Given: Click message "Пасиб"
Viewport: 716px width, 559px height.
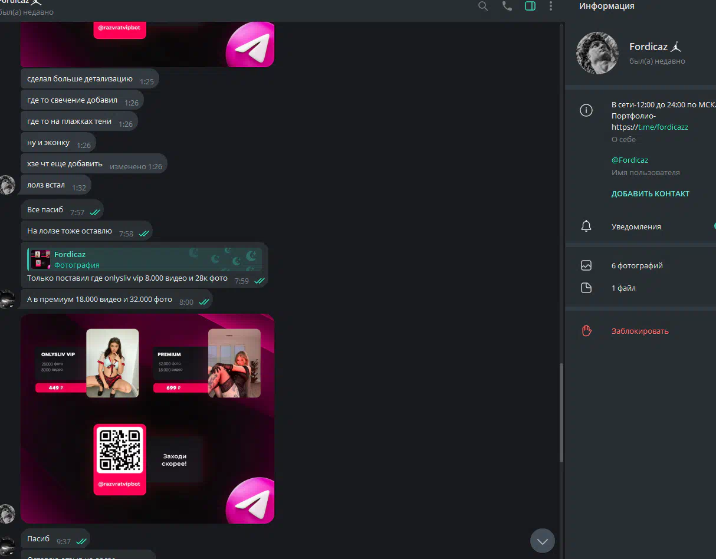Looking at the screenshot, I should pyautogui.click(x=55, y=539).
